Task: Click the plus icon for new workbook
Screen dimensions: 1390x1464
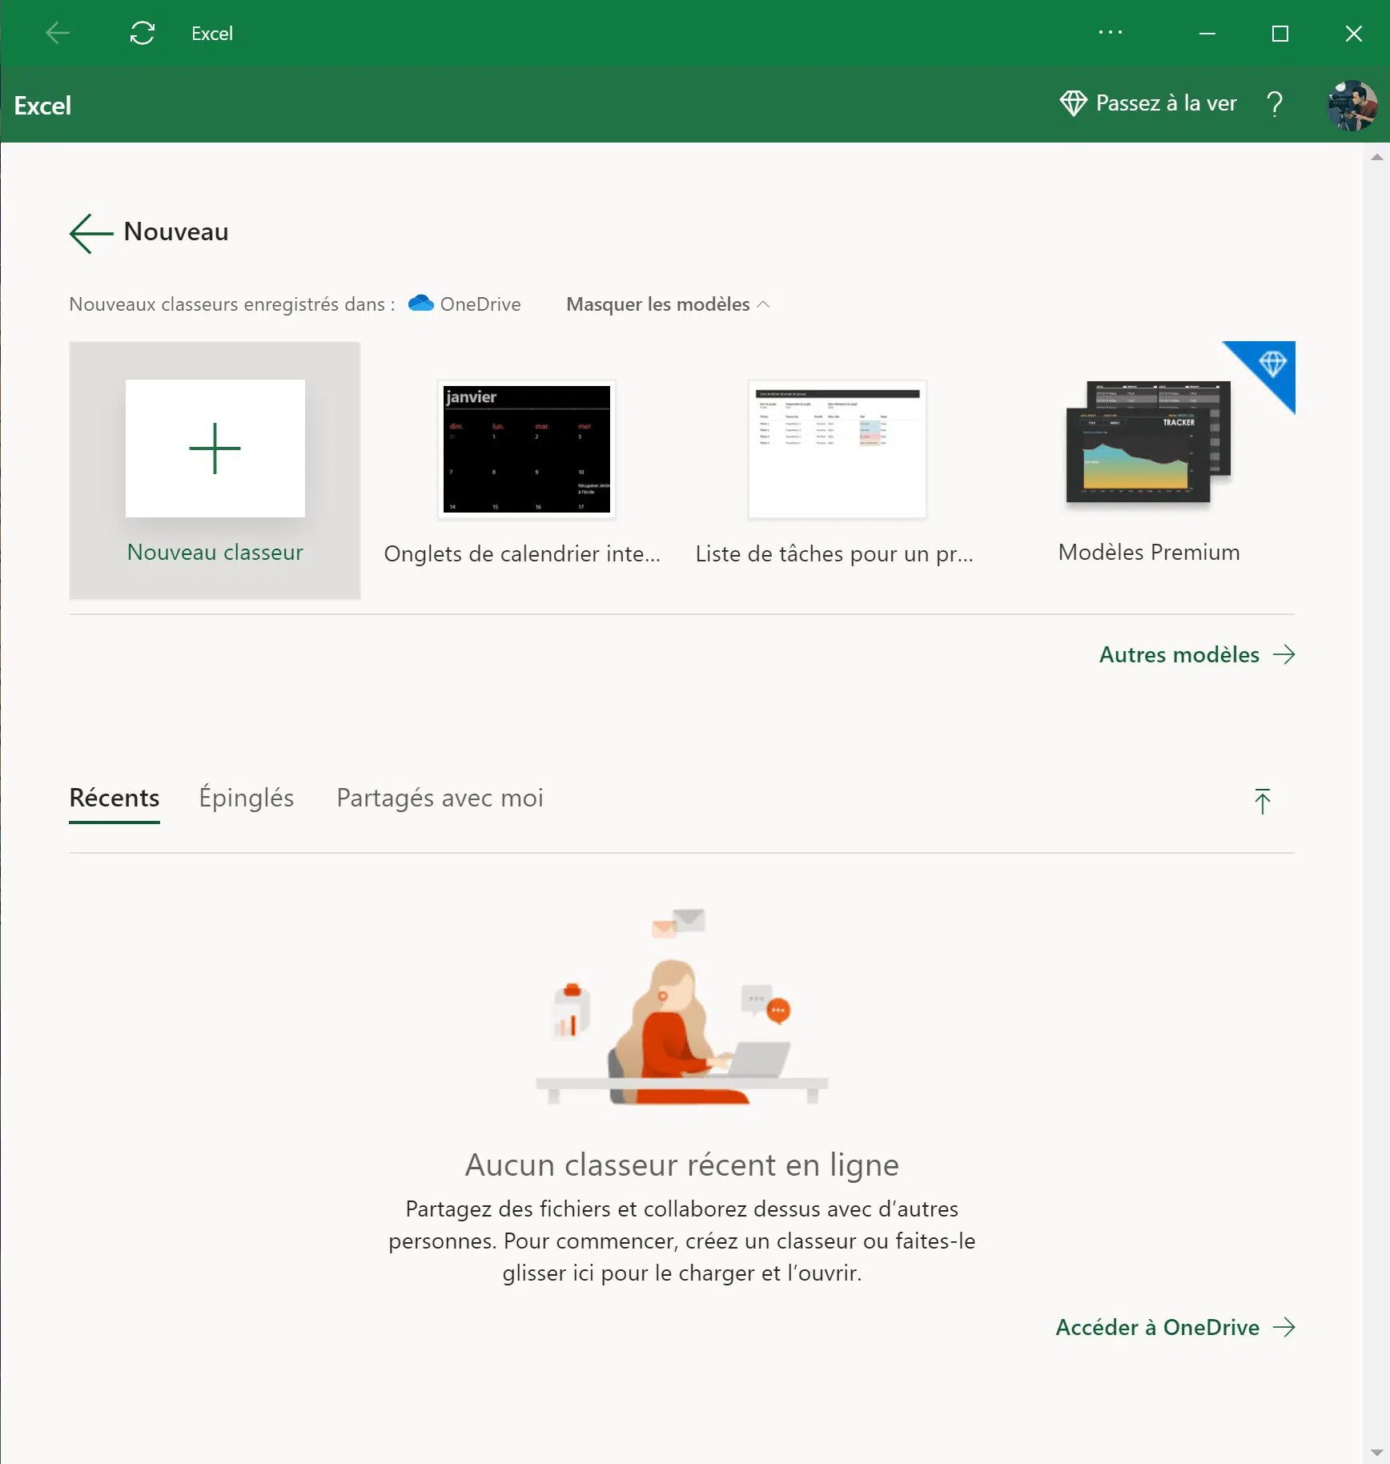Action: [x=215, y=448]
